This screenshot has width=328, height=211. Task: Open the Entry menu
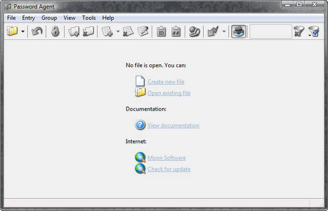point(29,18)
